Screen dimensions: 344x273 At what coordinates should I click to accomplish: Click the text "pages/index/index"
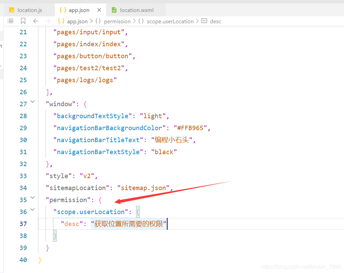89,44
